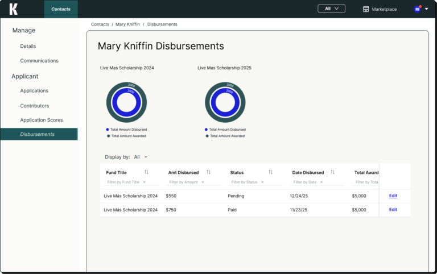
Task: Click the Amt Disbursed column header
Action: point(183,173)
